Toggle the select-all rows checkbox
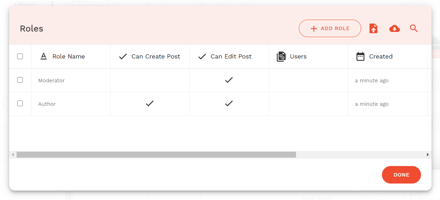This screenshot has width=440, height=200. tap(20, 56)
